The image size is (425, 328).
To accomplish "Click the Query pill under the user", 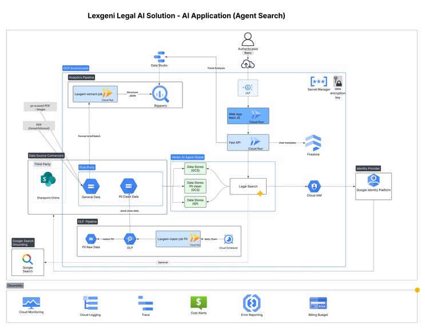I will coord(248,53).
